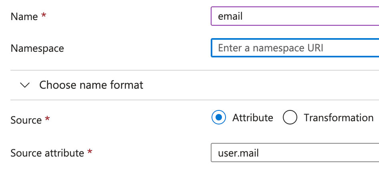Viewport: 379px width, 171px height.
Task: Click the required asterisk beside Name
Action: point(44,16)
